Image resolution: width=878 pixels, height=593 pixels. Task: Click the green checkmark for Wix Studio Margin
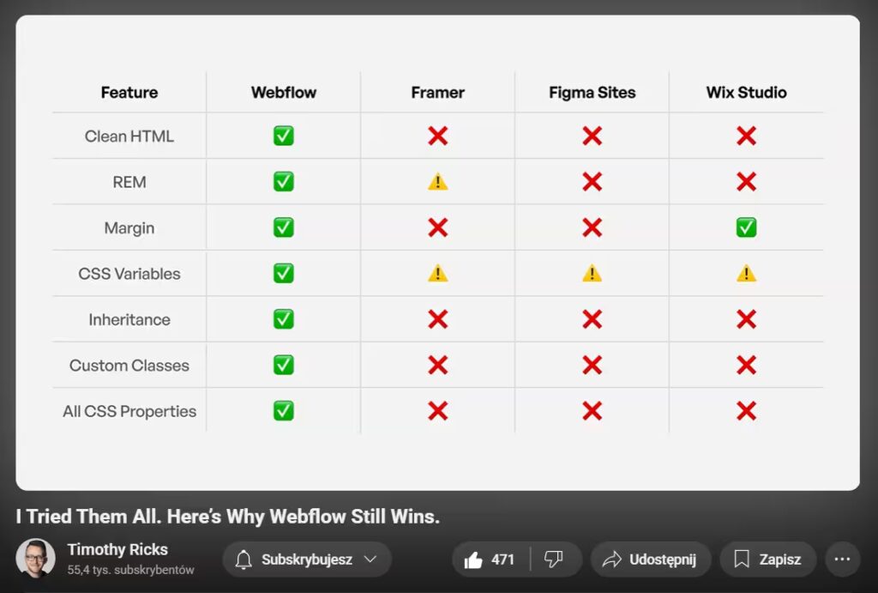click(x=745, y=227)
